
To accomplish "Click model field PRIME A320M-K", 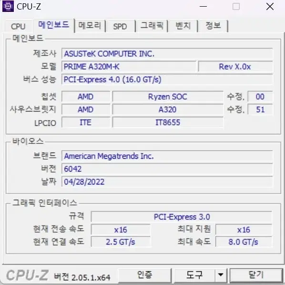I will point(129,67).
